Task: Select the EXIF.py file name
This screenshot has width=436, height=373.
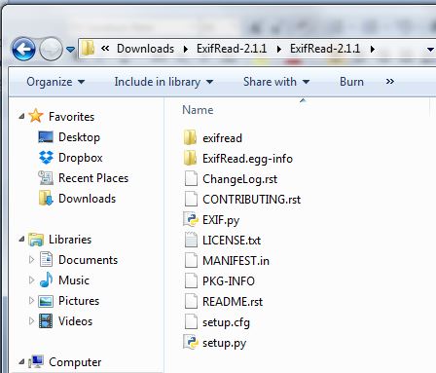Action: pos(221,220)
